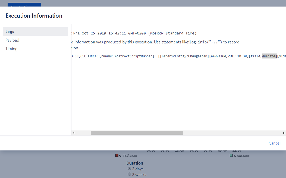Click the log.info code snippet text
The image size is (286, 178).
[x=206, y=42]
